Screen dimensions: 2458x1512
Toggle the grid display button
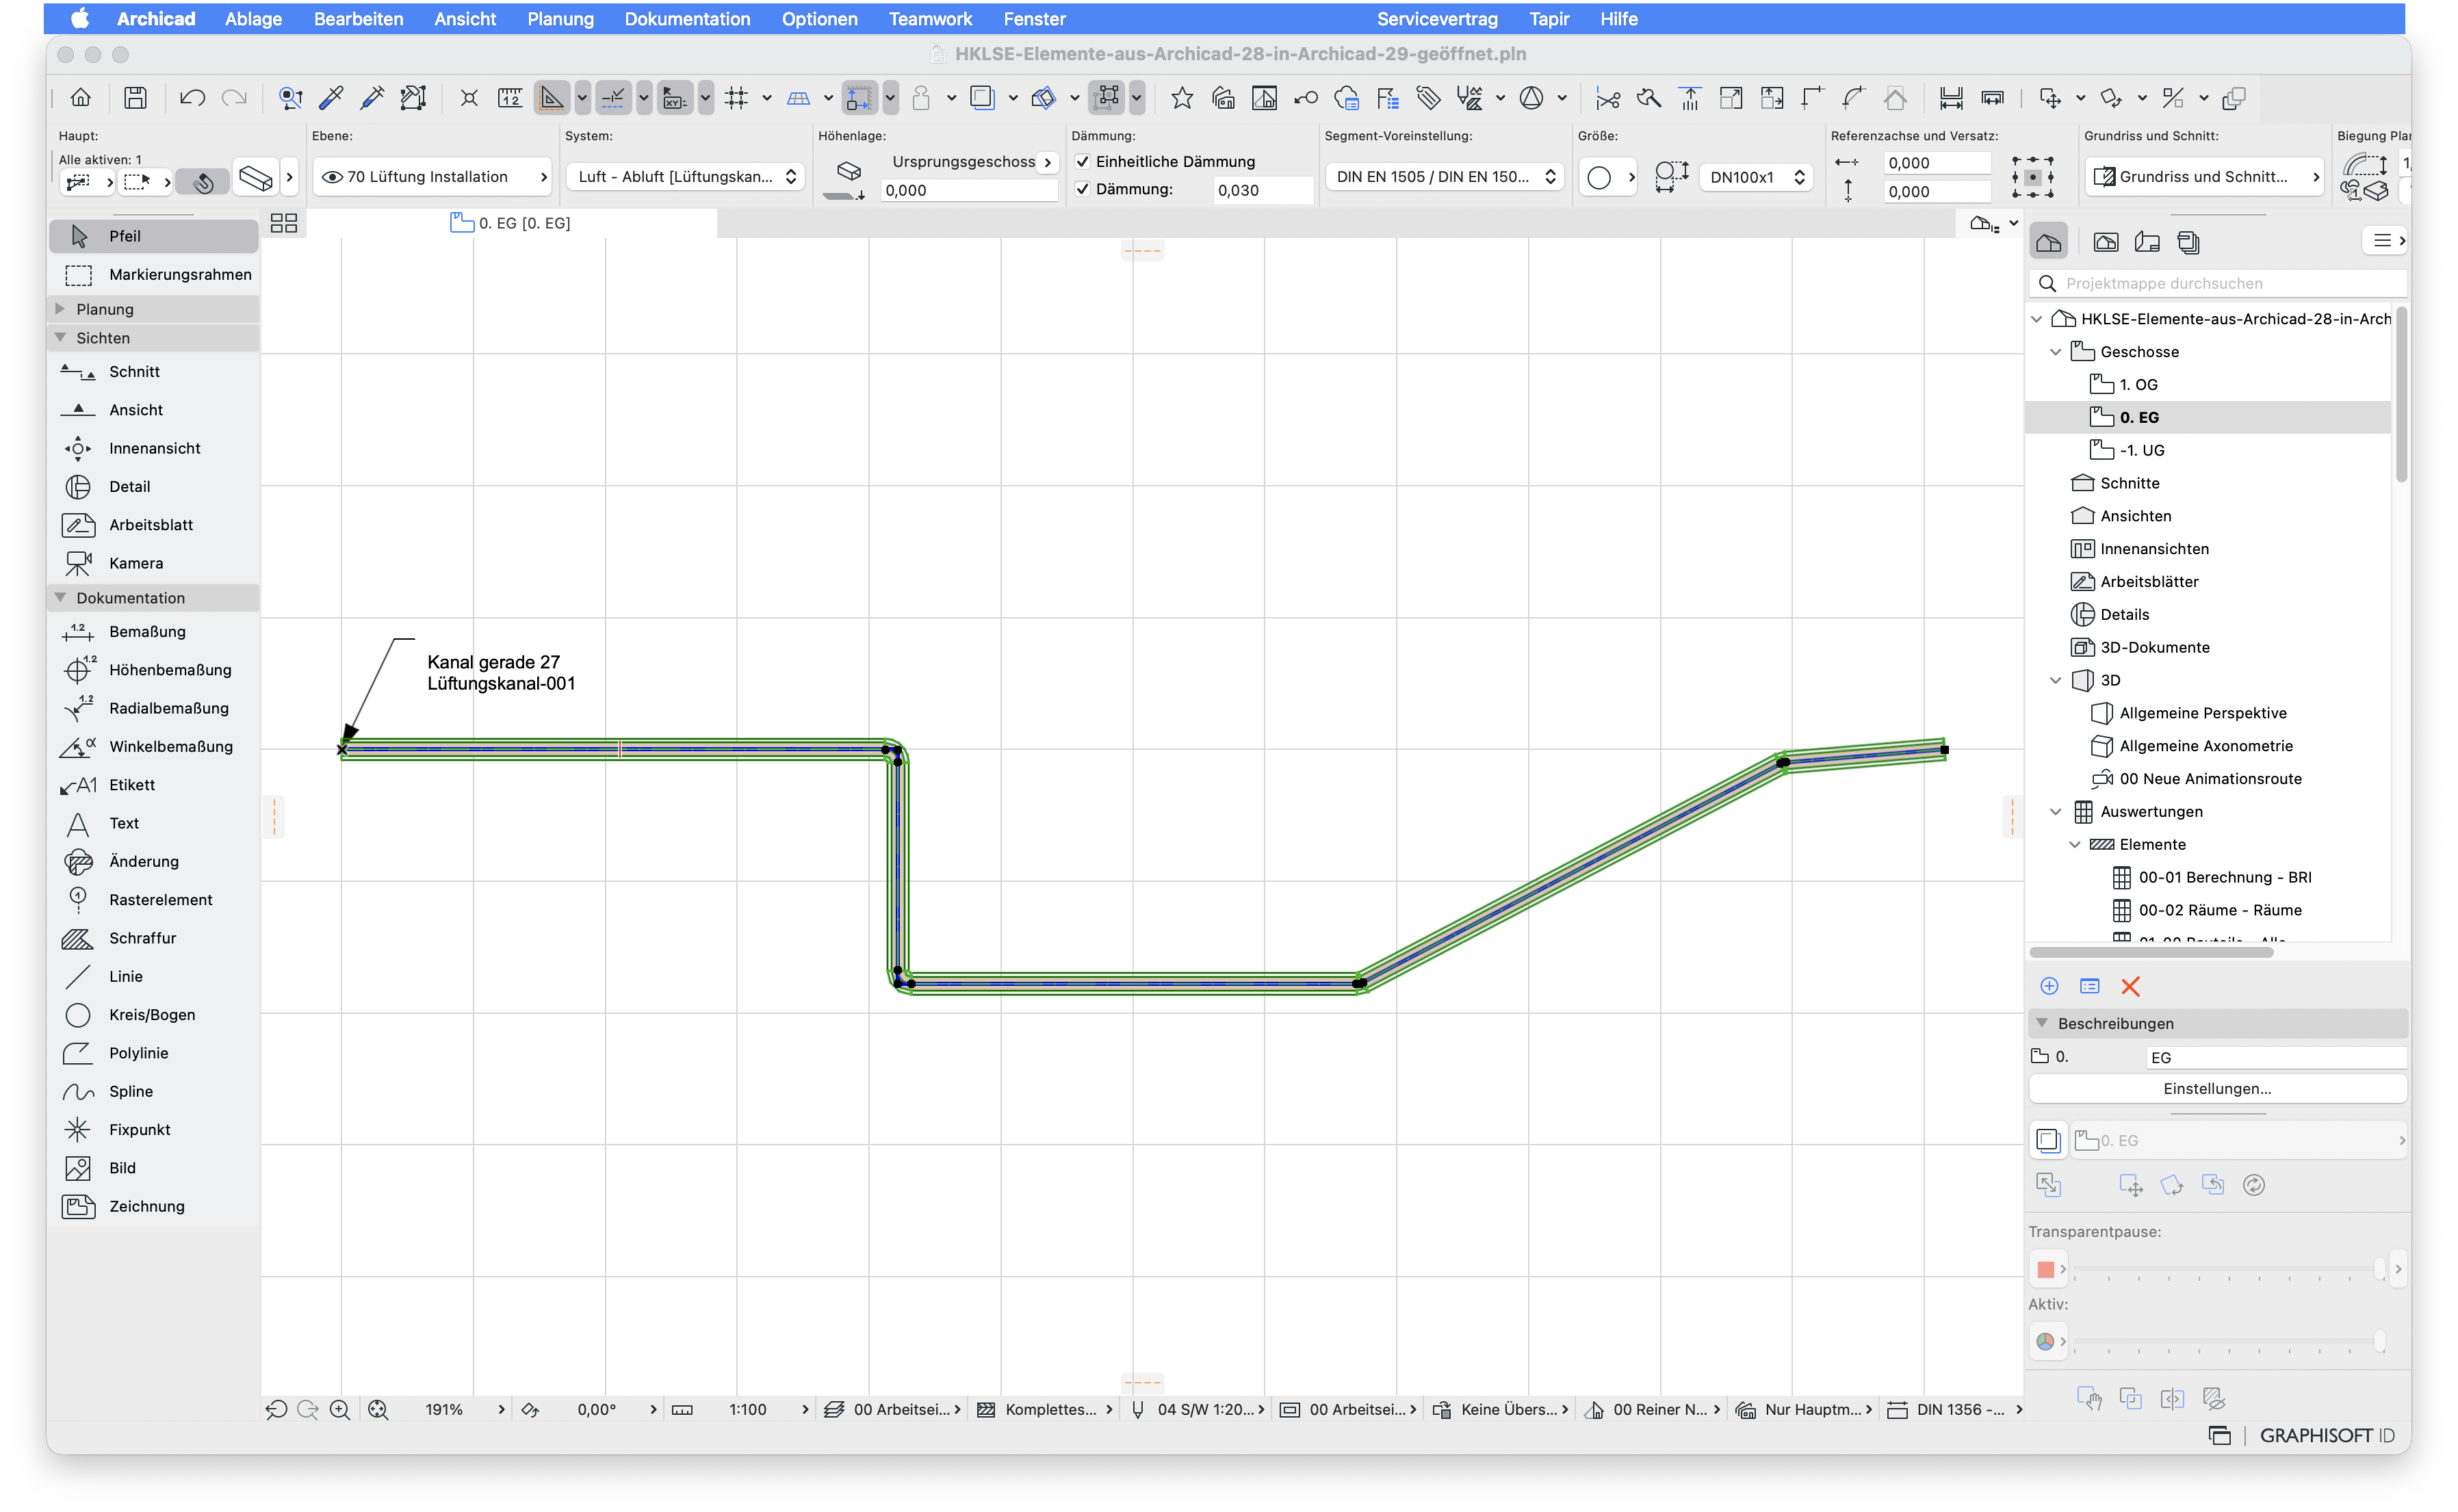tap(736, 98)
